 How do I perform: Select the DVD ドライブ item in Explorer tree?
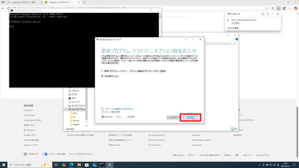[x=78, y=109]
